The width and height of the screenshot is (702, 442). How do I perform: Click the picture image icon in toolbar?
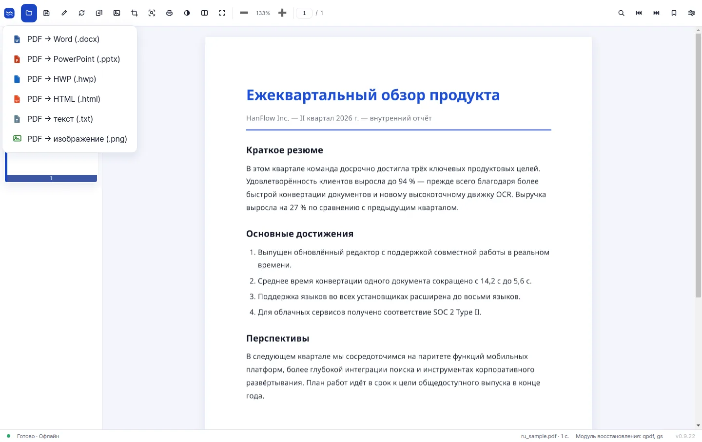(117, 13)
